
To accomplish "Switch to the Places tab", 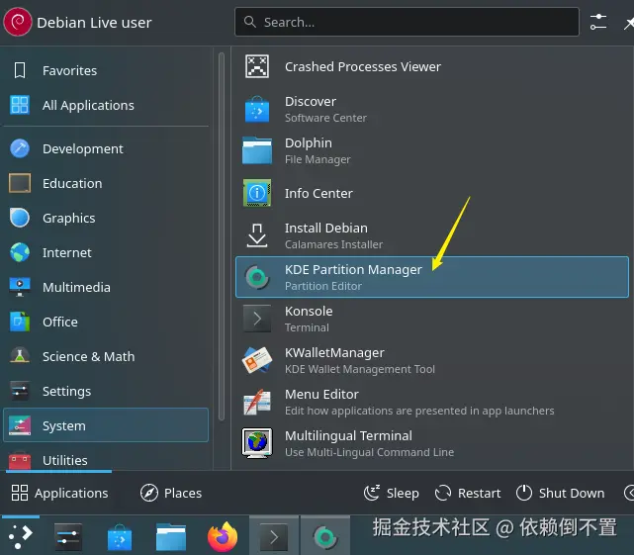I will pyautogui.click(x=171, y=493).
